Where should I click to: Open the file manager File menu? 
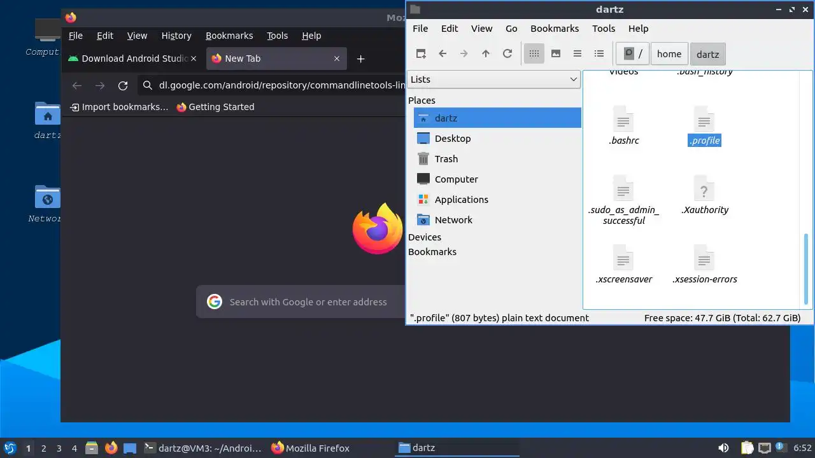pos(420,29)
